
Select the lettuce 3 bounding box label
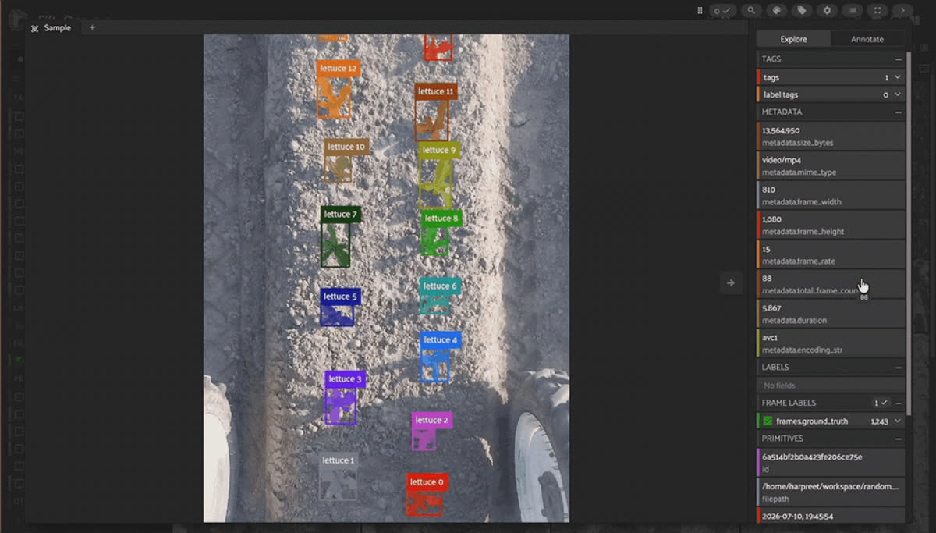345,379
